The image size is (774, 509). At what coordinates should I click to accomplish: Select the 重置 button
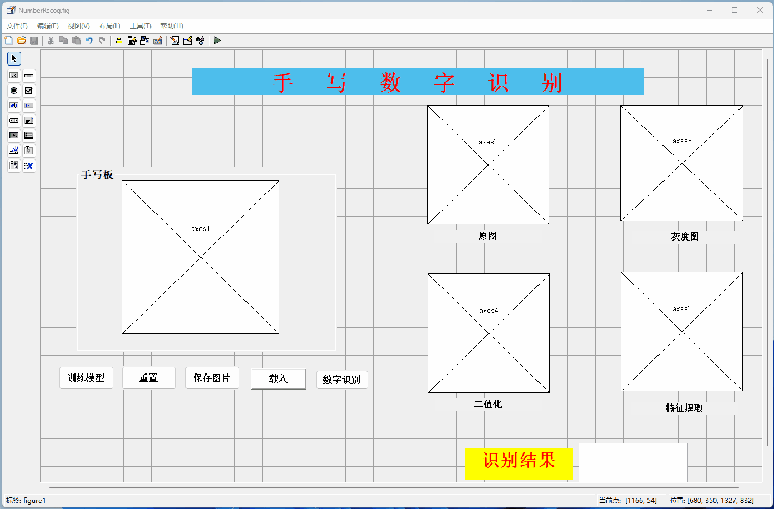(149, 378)
